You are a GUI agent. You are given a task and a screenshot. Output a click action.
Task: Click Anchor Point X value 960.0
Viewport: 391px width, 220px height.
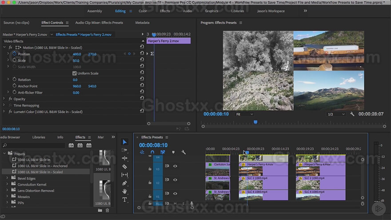[x=77, y=86]
